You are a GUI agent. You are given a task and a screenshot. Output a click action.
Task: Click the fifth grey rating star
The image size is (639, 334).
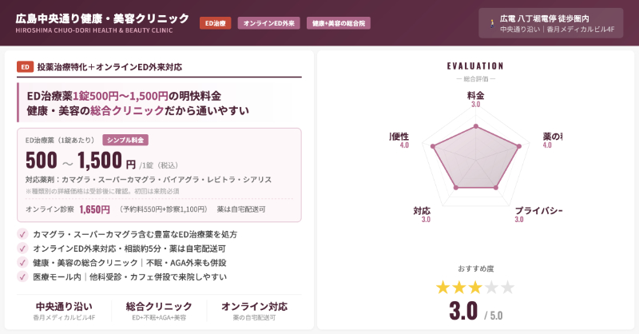coord(507,287)
